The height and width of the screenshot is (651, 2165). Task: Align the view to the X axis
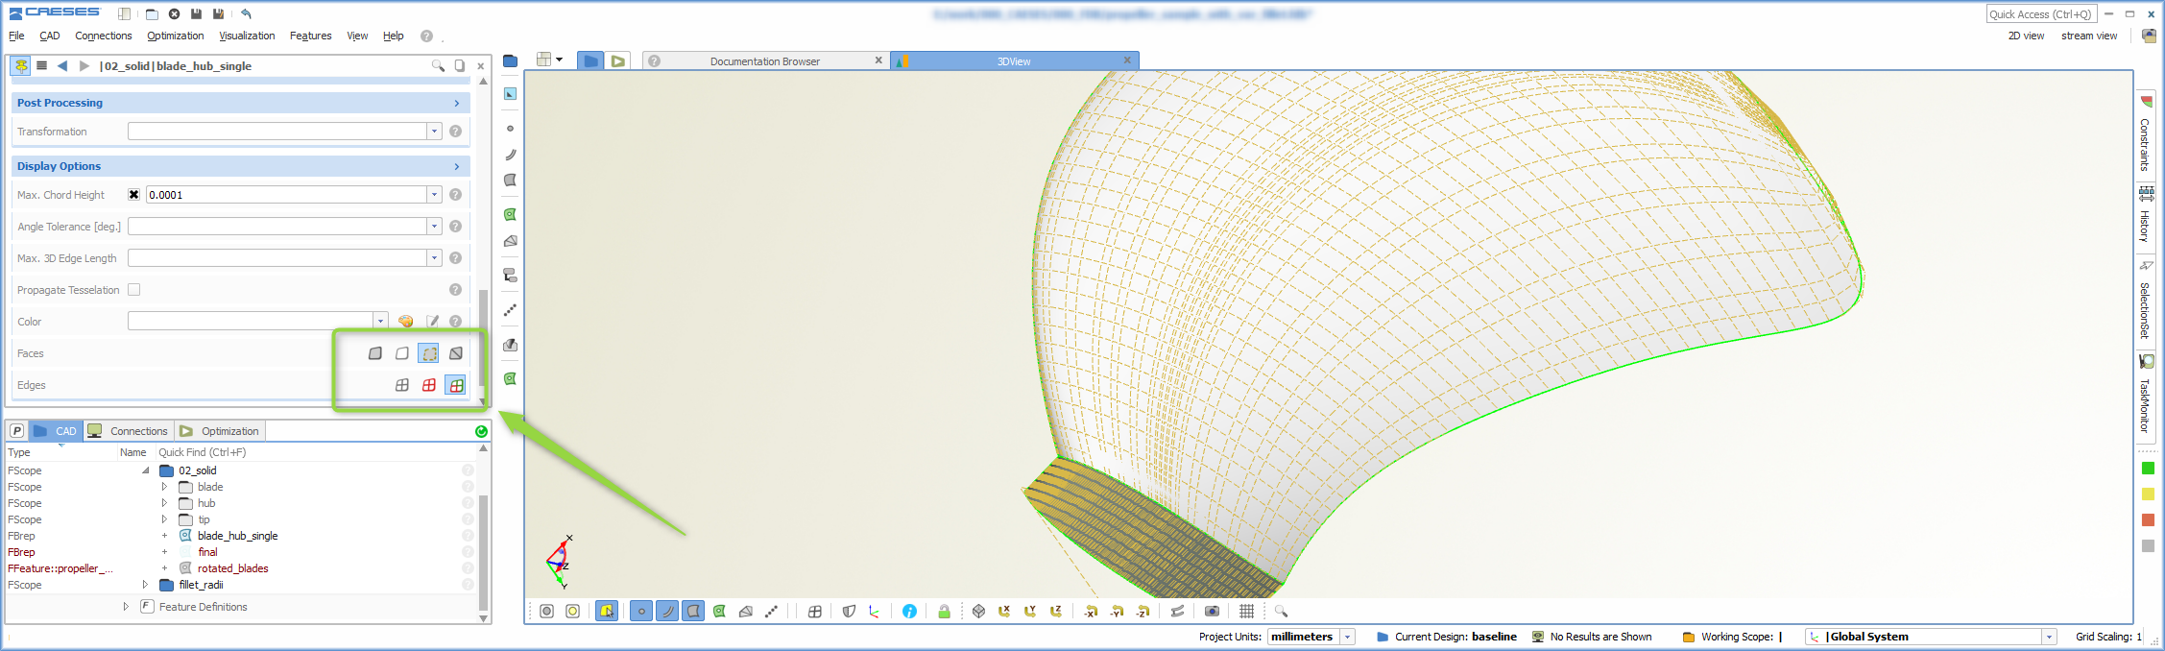click(x=1004, y=612)
